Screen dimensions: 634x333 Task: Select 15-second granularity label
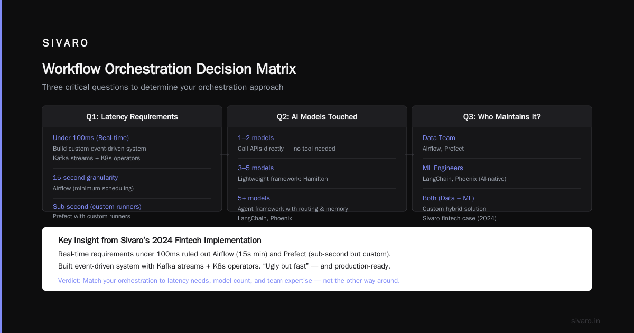point(86,178)
